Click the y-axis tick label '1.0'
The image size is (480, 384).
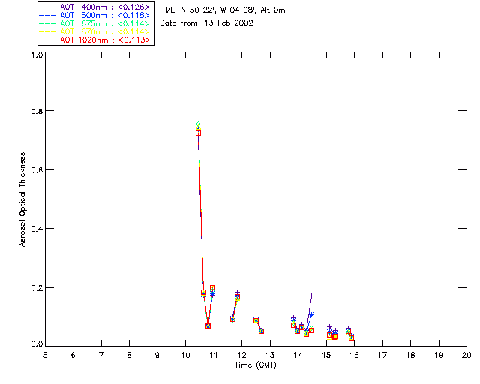(x=37, y=55)
